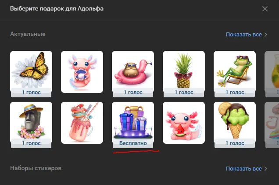This screenshot has width=279, height=185.
Task: Show all sticker sets in Наборы стикеров
Action: coord(244,169)
